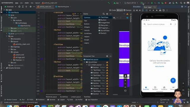The image size is (190, 107).
Task: Open Pixel 3 API 32 device dropdown
Action: tap(131, 3)
